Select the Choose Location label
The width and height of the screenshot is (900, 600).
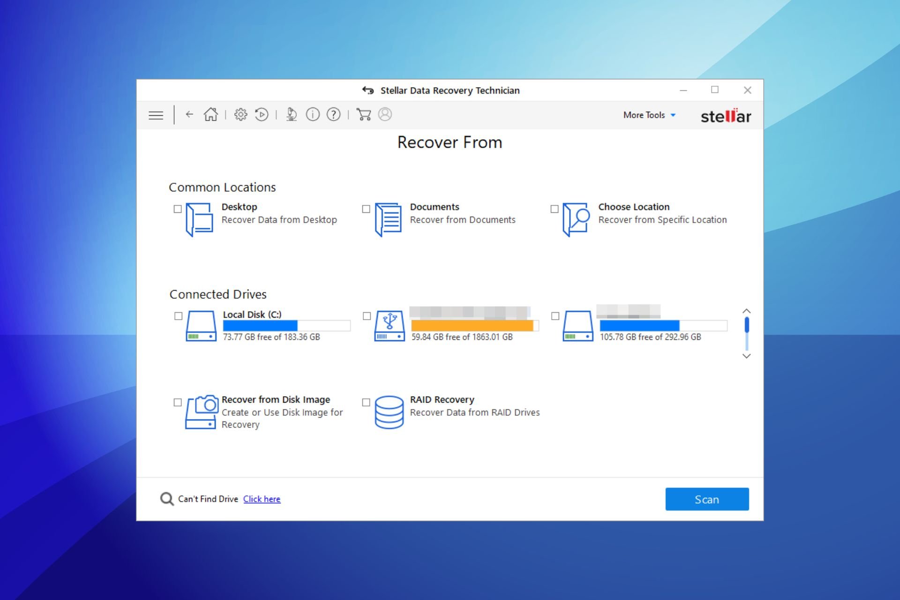point(634,207)
